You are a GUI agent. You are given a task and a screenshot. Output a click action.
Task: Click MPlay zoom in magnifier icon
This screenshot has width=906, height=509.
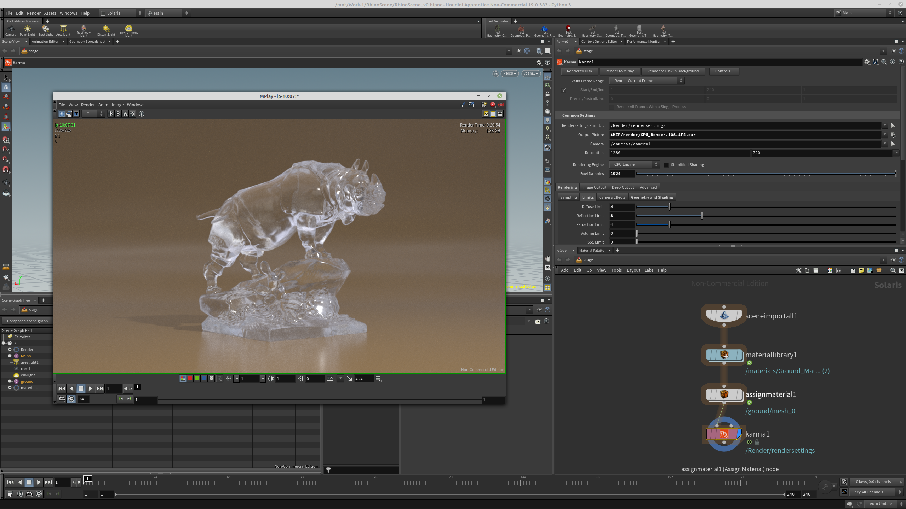click(111, 114)
